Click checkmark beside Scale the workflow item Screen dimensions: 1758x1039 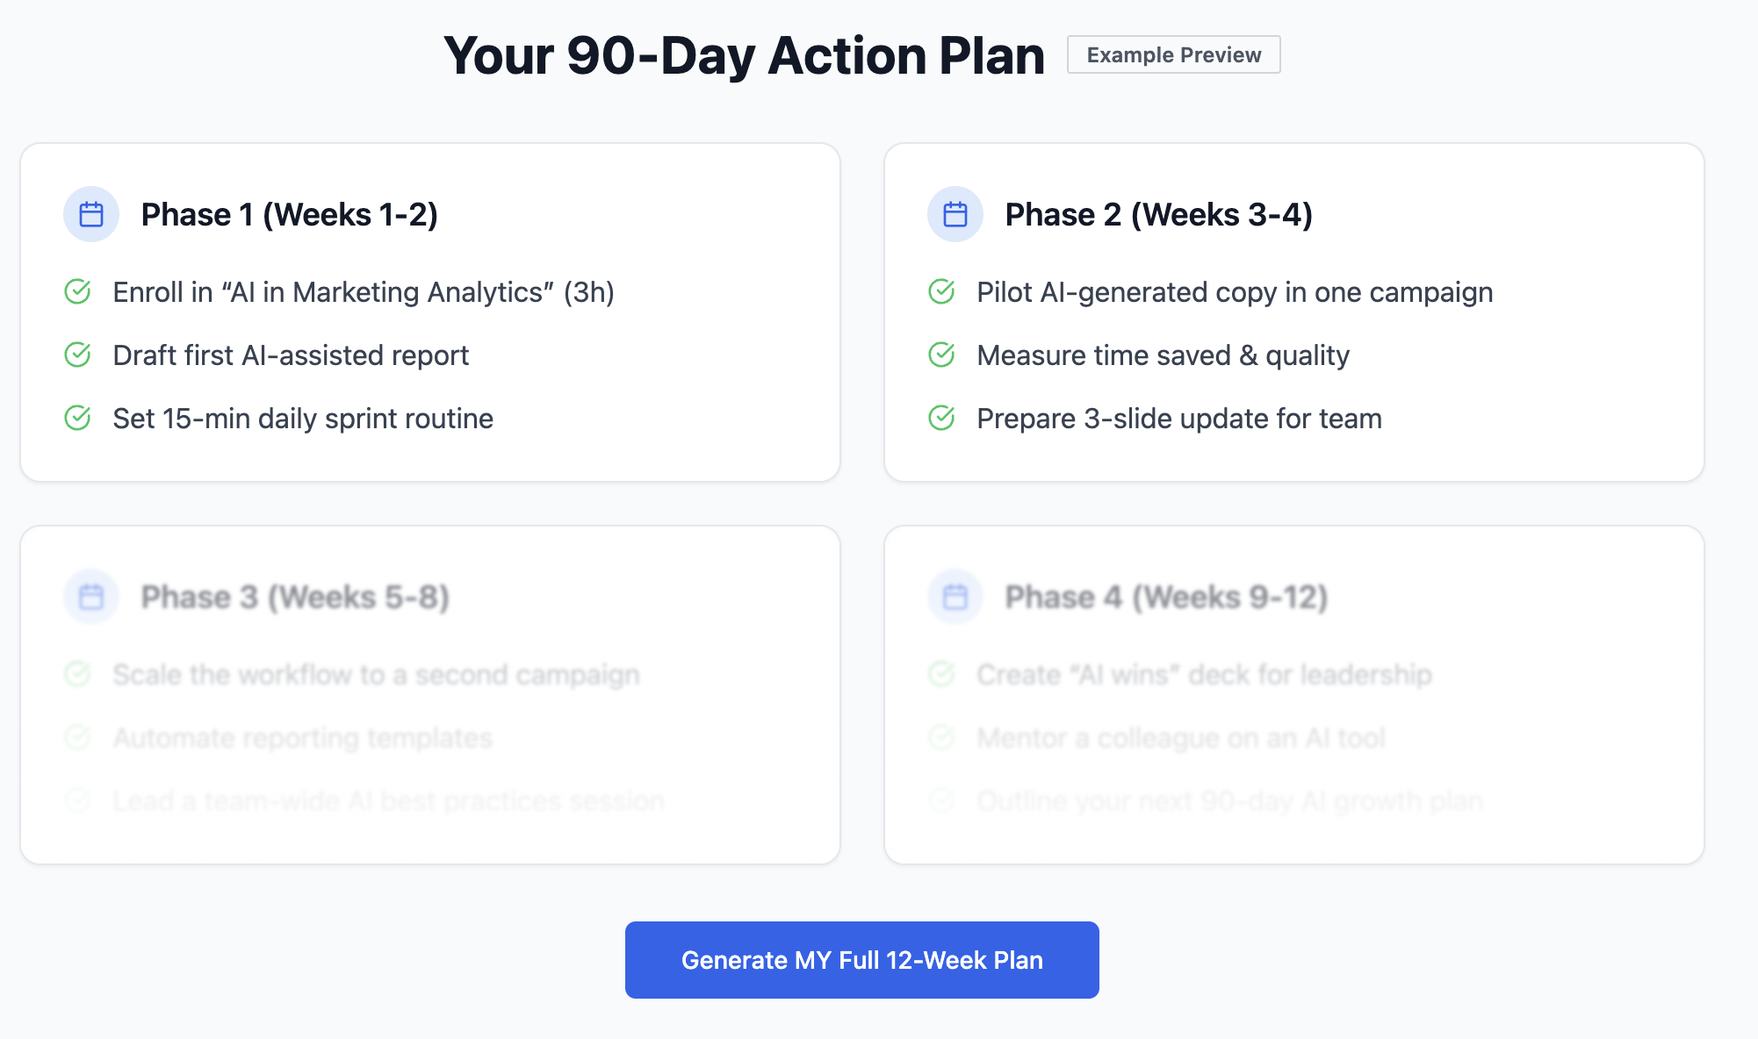pyautogui.click(x=78, y=674)
